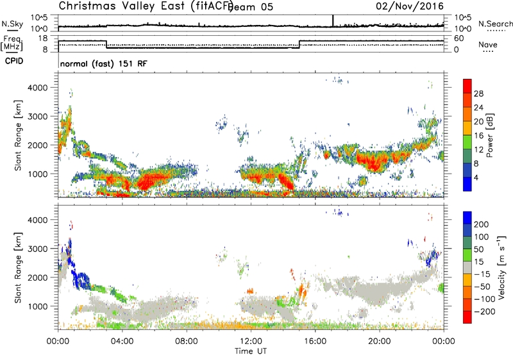Click the bright blue bottom Power colorbar segment

(467, 184)
